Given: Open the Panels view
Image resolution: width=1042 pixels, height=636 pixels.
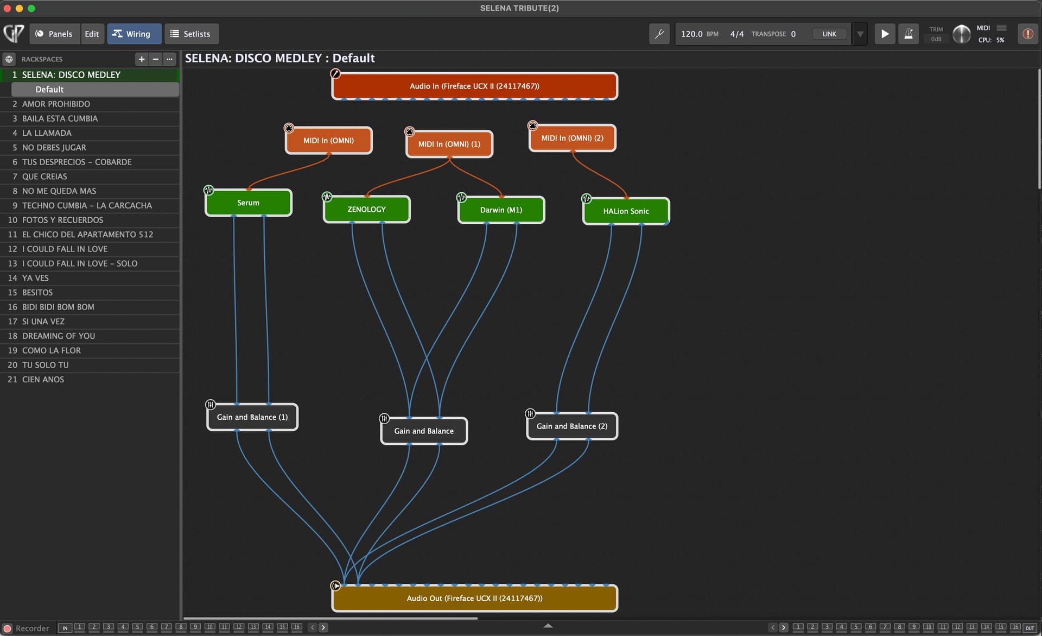Looking at the screenshot, I should [x=54, y=34].
